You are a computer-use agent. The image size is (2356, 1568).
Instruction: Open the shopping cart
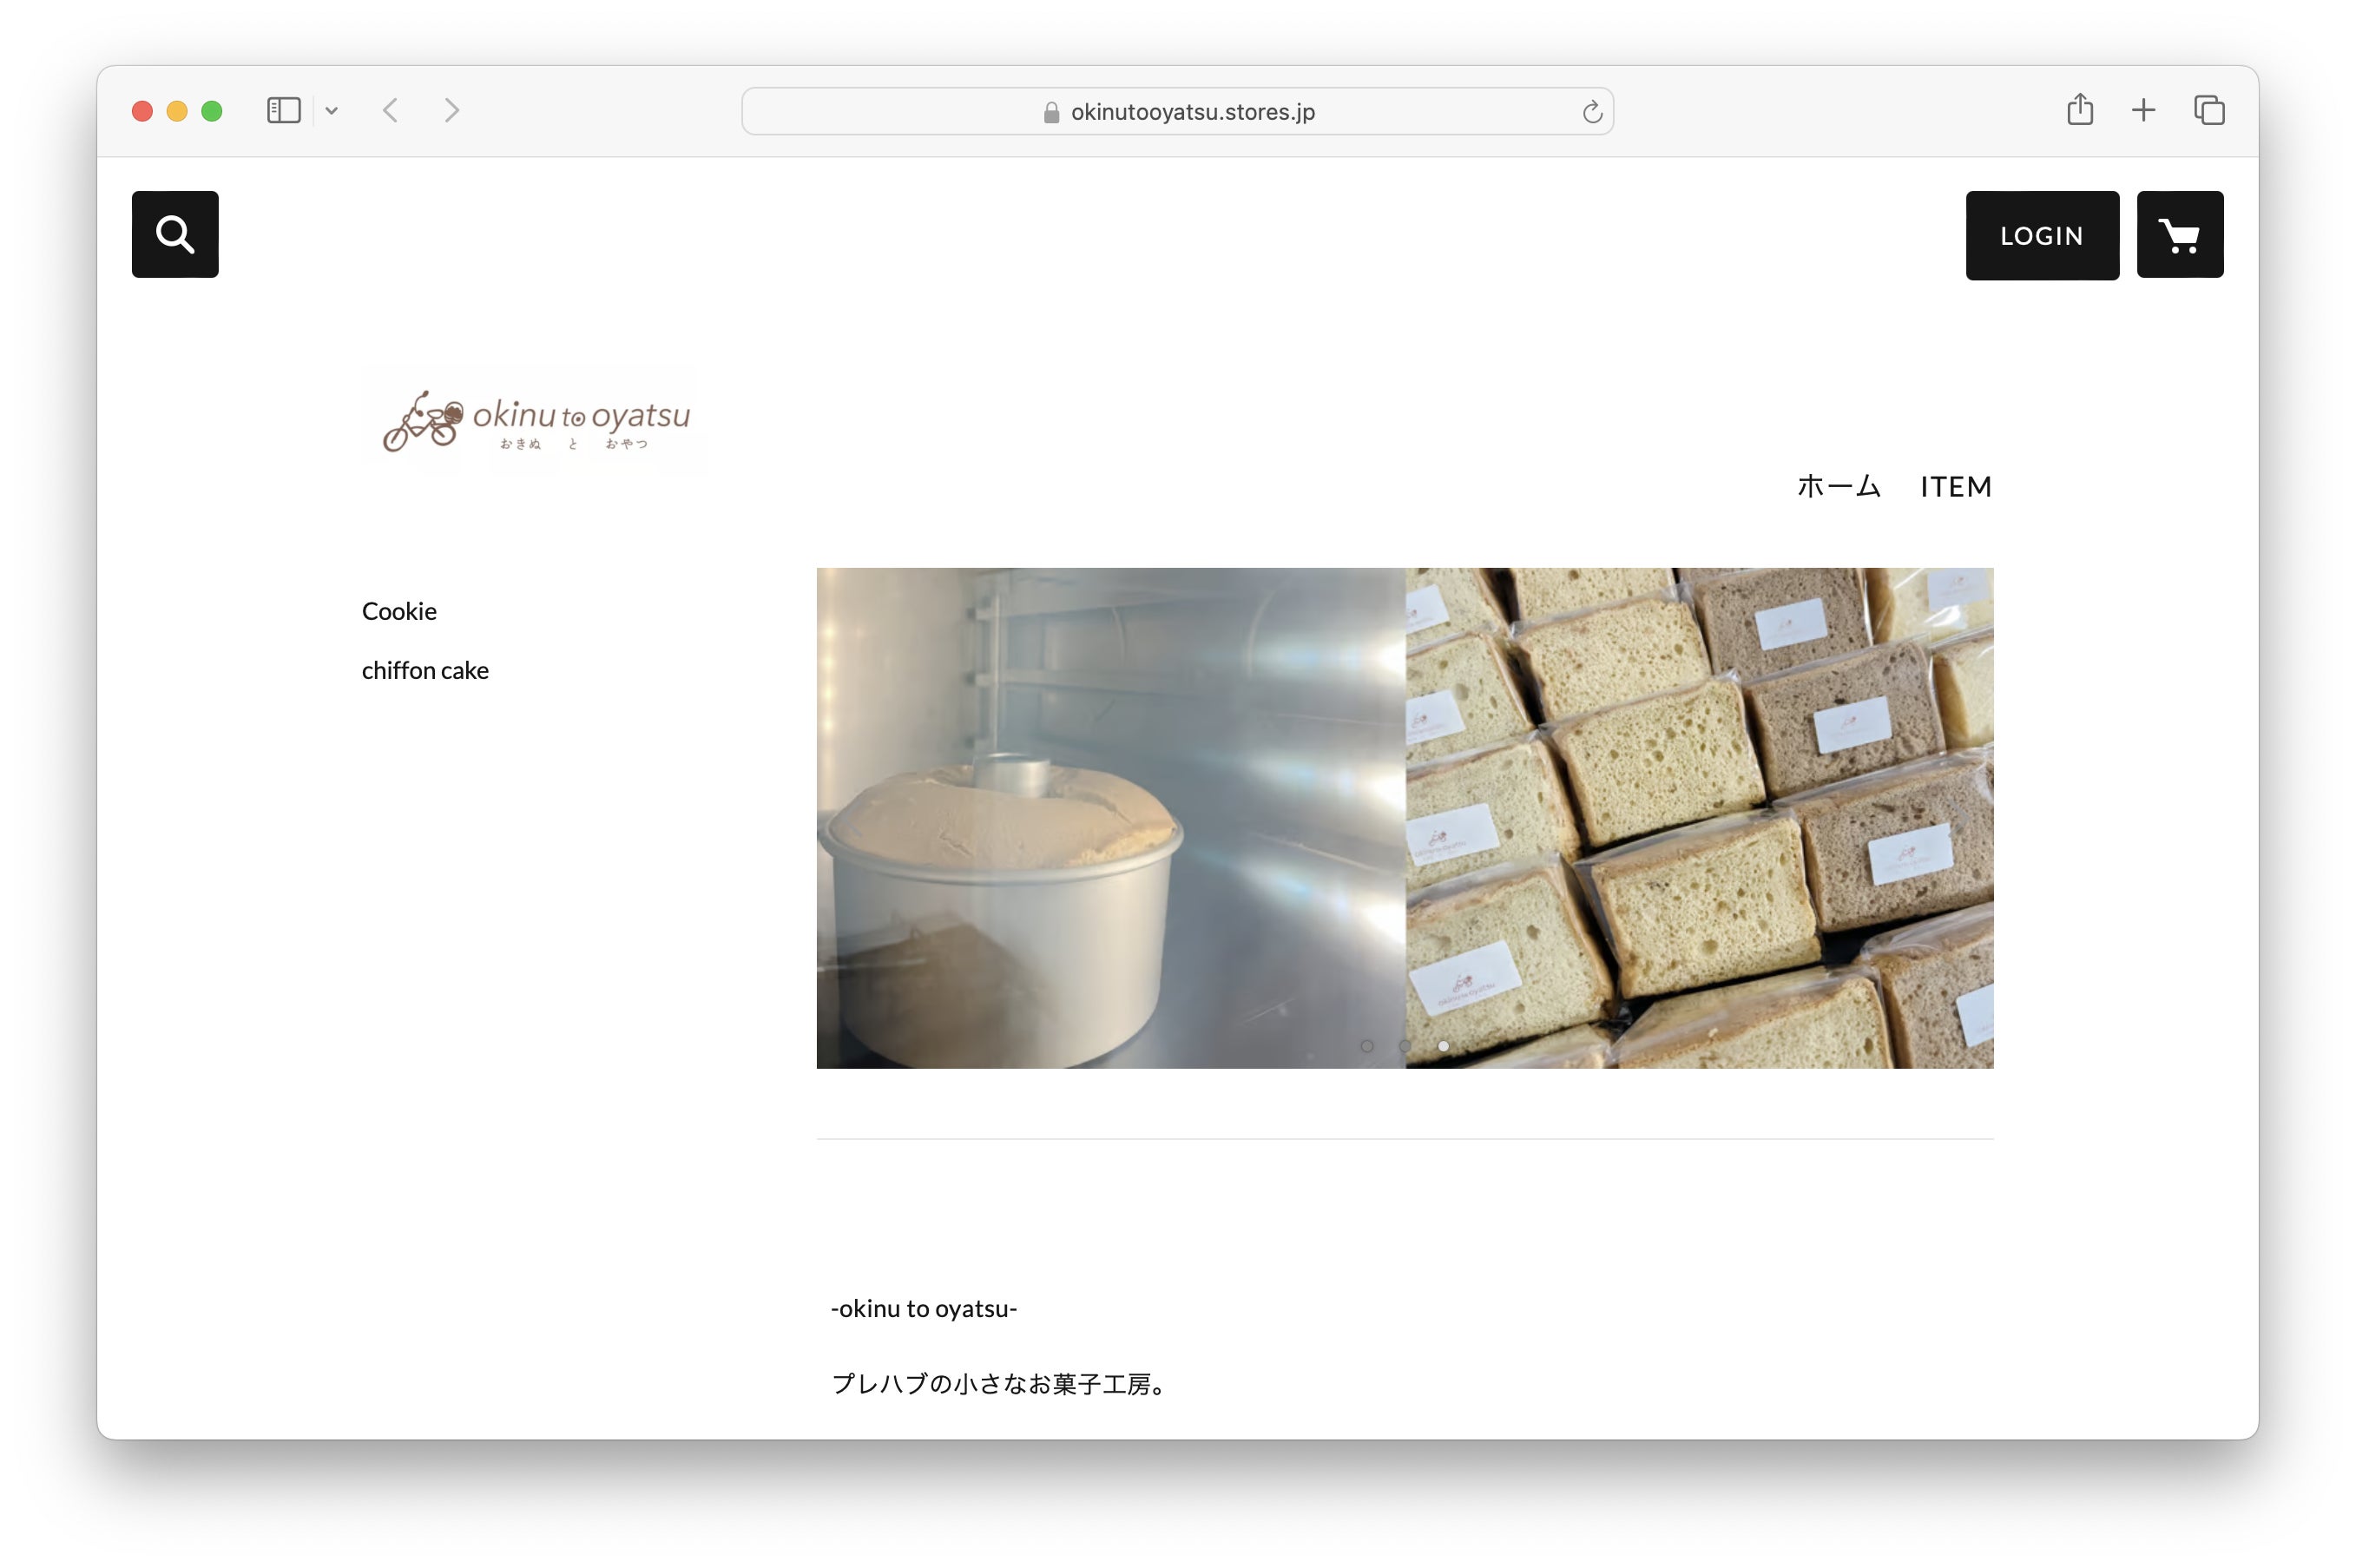[2179, 234]
